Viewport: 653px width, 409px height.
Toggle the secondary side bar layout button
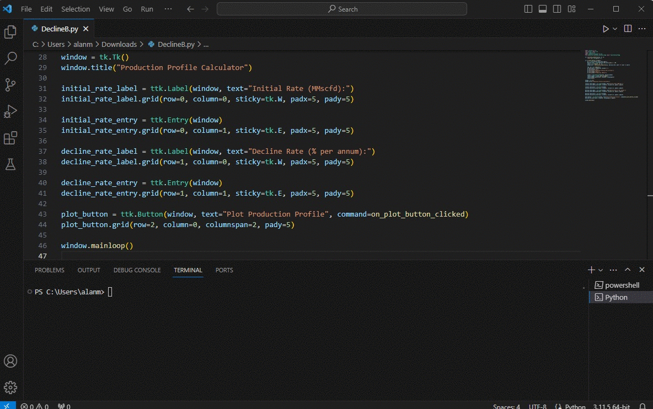tap(557, 9)
